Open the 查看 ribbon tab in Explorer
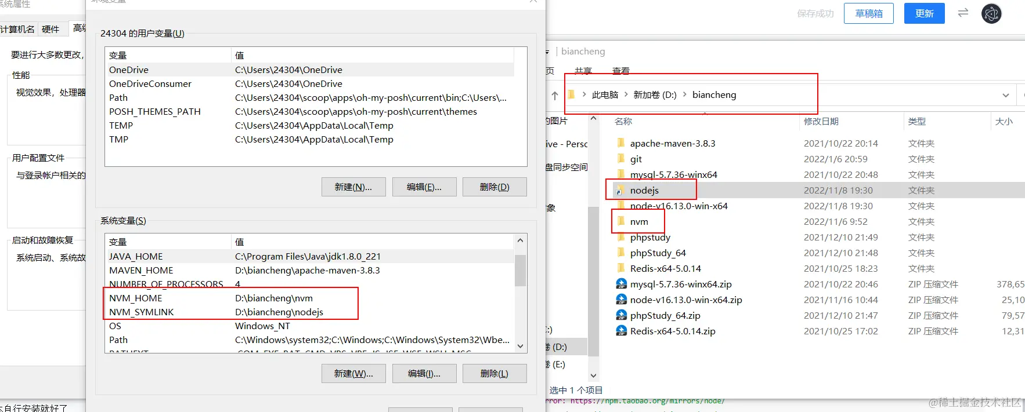 [621, 71]
